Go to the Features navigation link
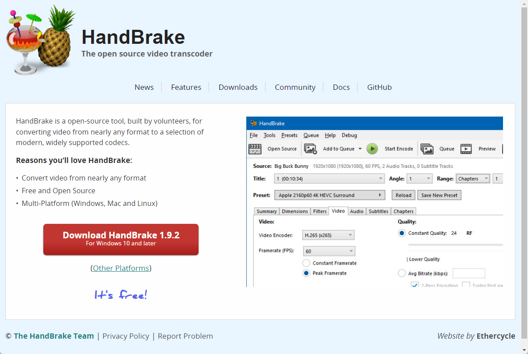 coord(186,87)
